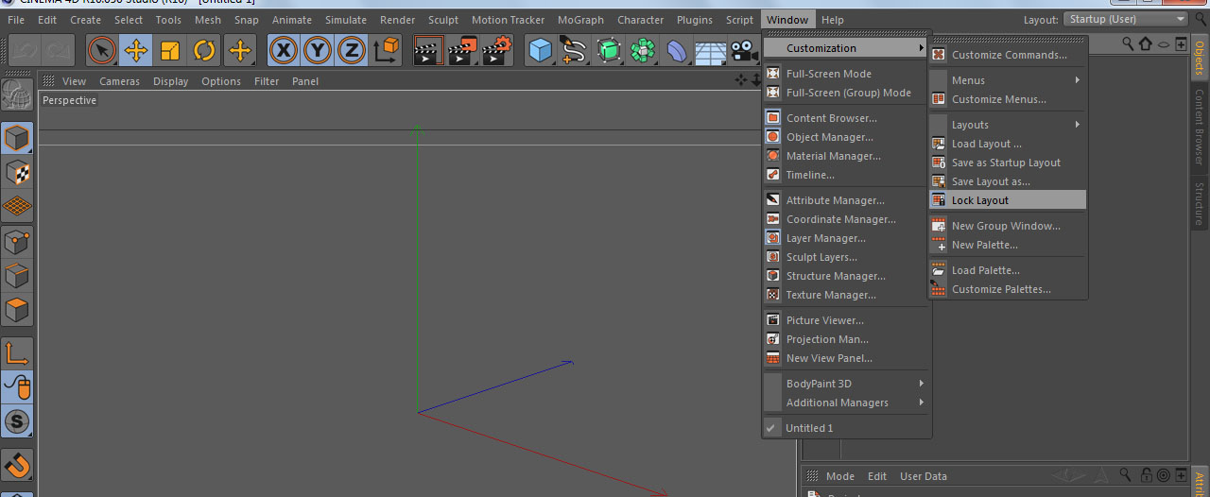
Task: Expand Additional Managers submenu
Action: (846, 403)
